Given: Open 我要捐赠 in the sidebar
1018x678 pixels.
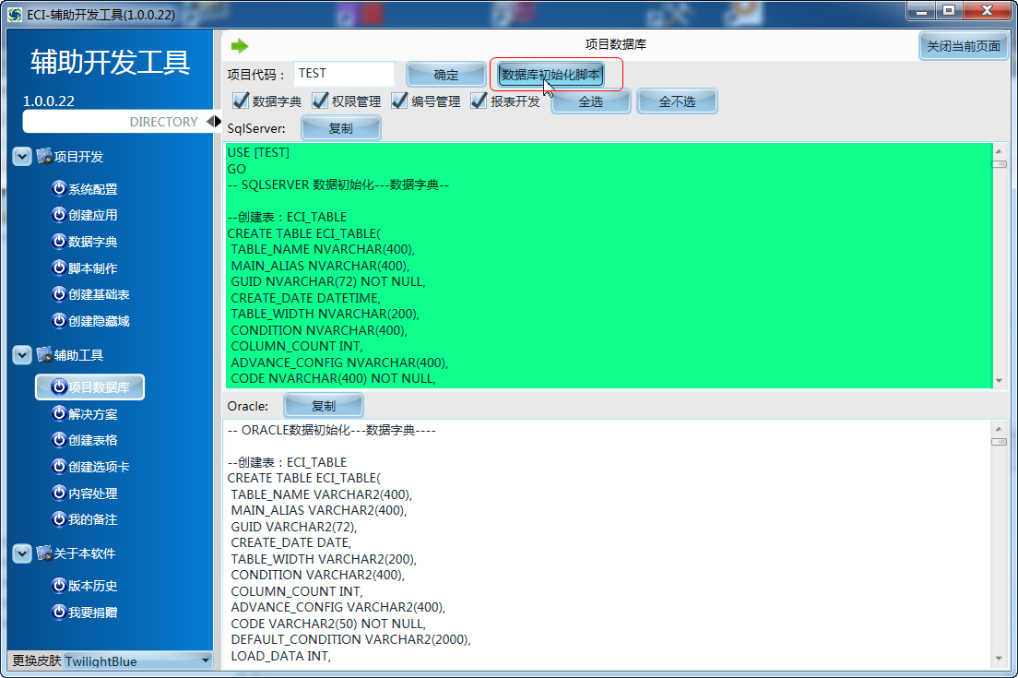Looking at the screenshot, I should pos(92,613).
